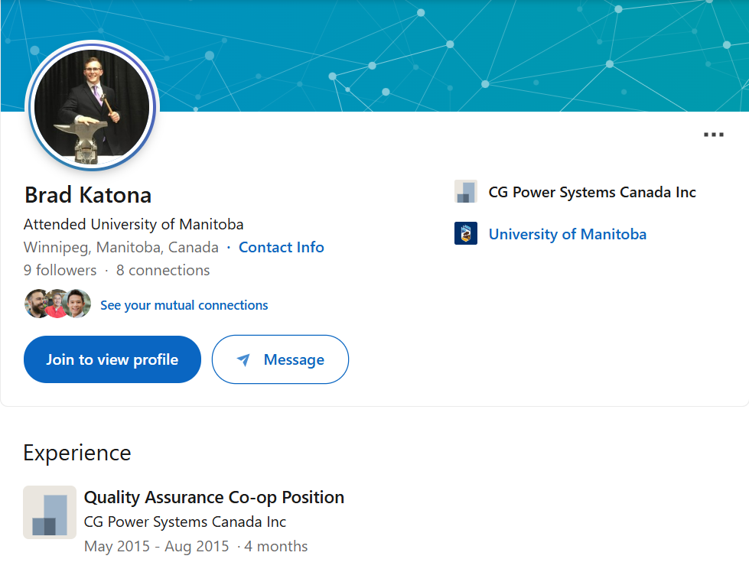The width and height of the screenshot is (749, 585).
Task: Click the large company logo under Experience
Action: pos(50,512)
